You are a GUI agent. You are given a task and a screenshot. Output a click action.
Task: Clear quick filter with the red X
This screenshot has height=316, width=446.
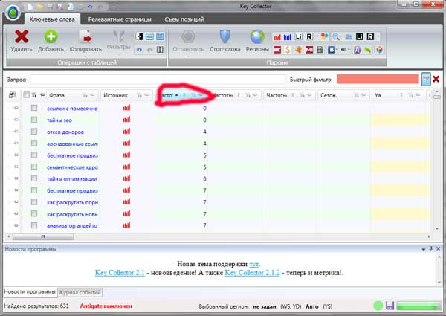point(436,79)
